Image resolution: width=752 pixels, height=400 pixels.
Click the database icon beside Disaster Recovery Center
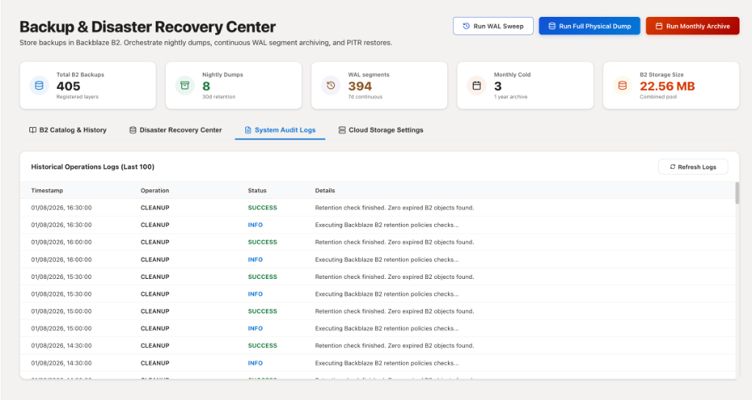[x=133, y=130]
